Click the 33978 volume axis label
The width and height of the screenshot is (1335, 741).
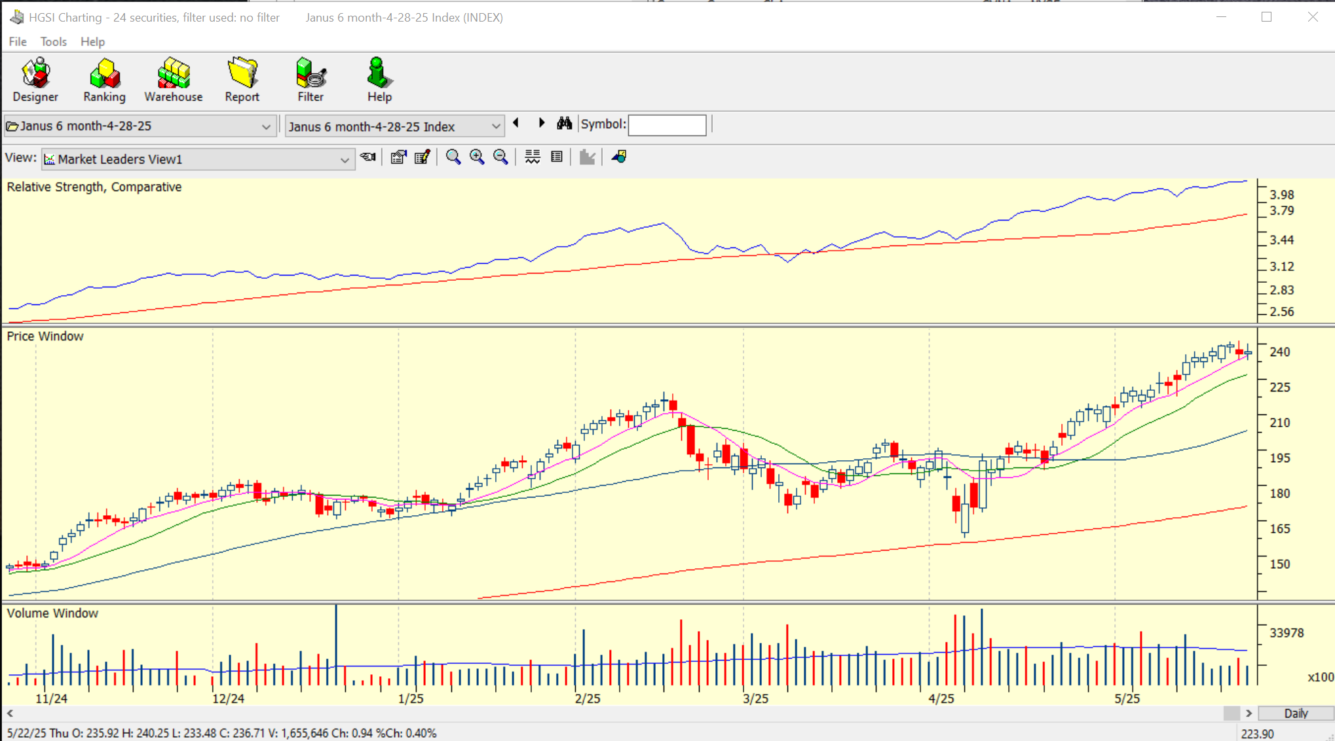coord(1287,633)
